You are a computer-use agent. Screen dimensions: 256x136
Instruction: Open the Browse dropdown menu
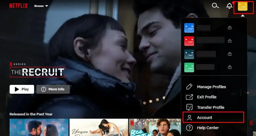point(41,6)
